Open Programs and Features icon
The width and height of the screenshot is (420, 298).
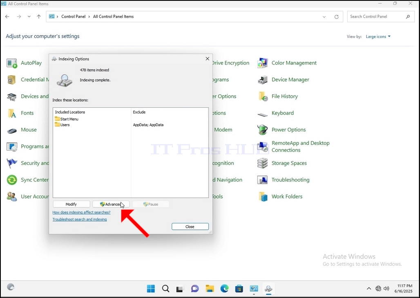pos(12,147)
